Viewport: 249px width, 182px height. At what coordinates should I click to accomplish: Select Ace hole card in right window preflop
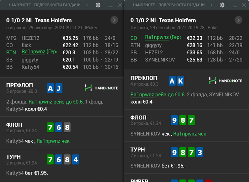coord(172,81)
